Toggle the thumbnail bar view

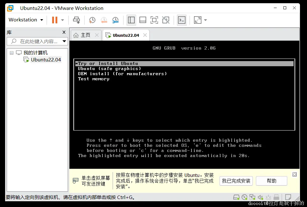[143, 20]
